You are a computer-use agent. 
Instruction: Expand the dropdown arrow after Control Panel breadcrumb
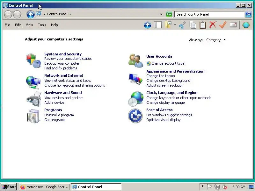click(x=70, y=14)
